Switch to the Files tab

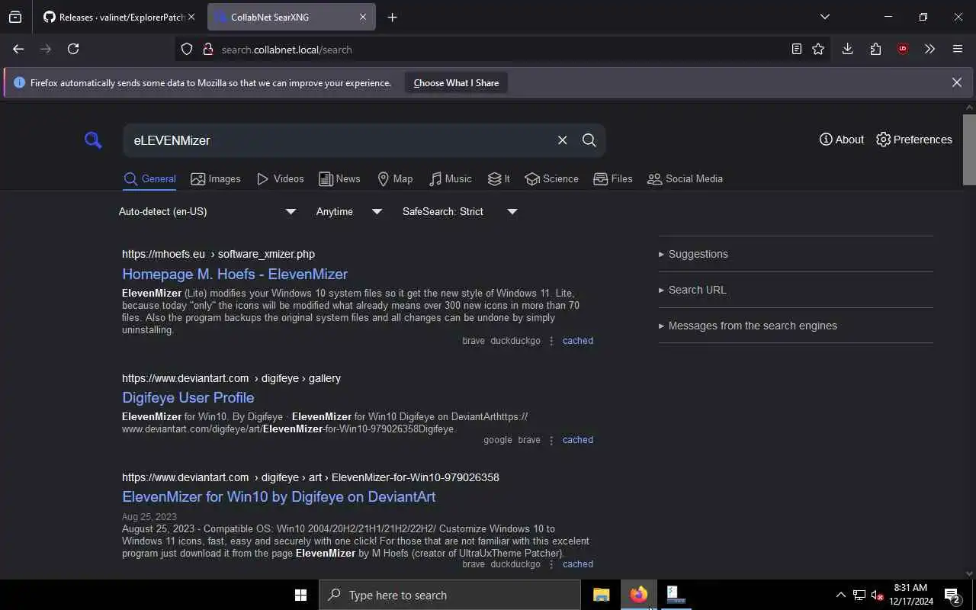(x=613, y=178)
